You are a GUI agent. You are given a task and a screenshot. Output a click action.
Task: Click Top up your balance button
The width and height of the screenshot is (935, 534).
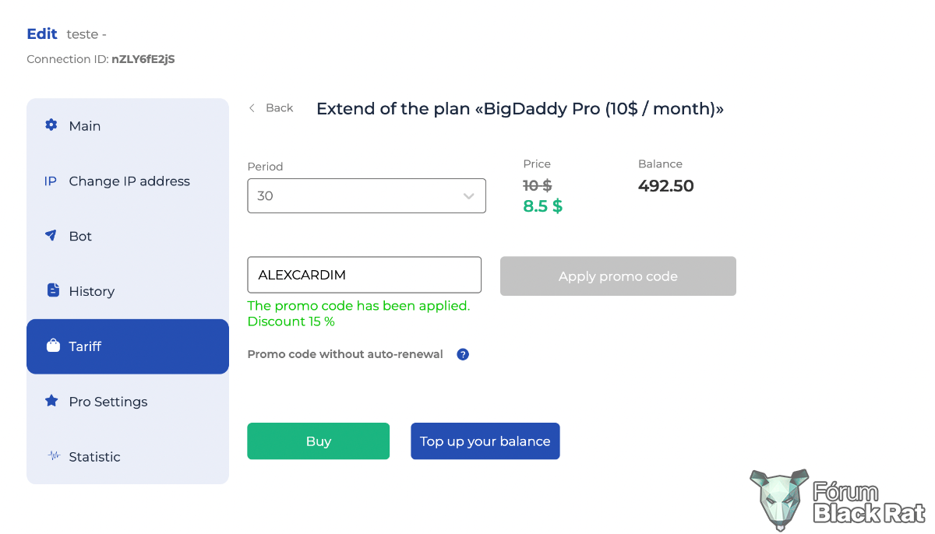click(485, 441)
